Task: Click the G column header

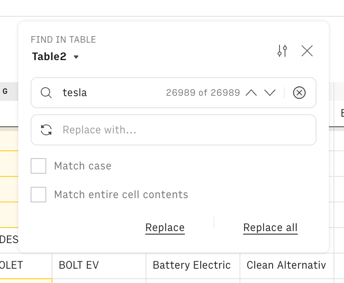Action: [x=4, y=91]
